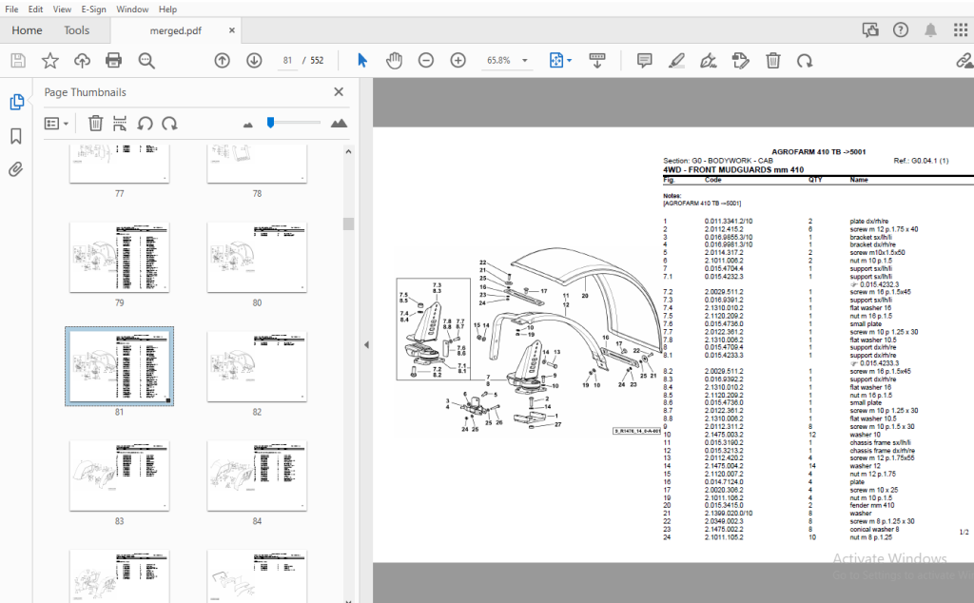
Task: Click the read mode keyboard icon
Action: pos(597,60)
